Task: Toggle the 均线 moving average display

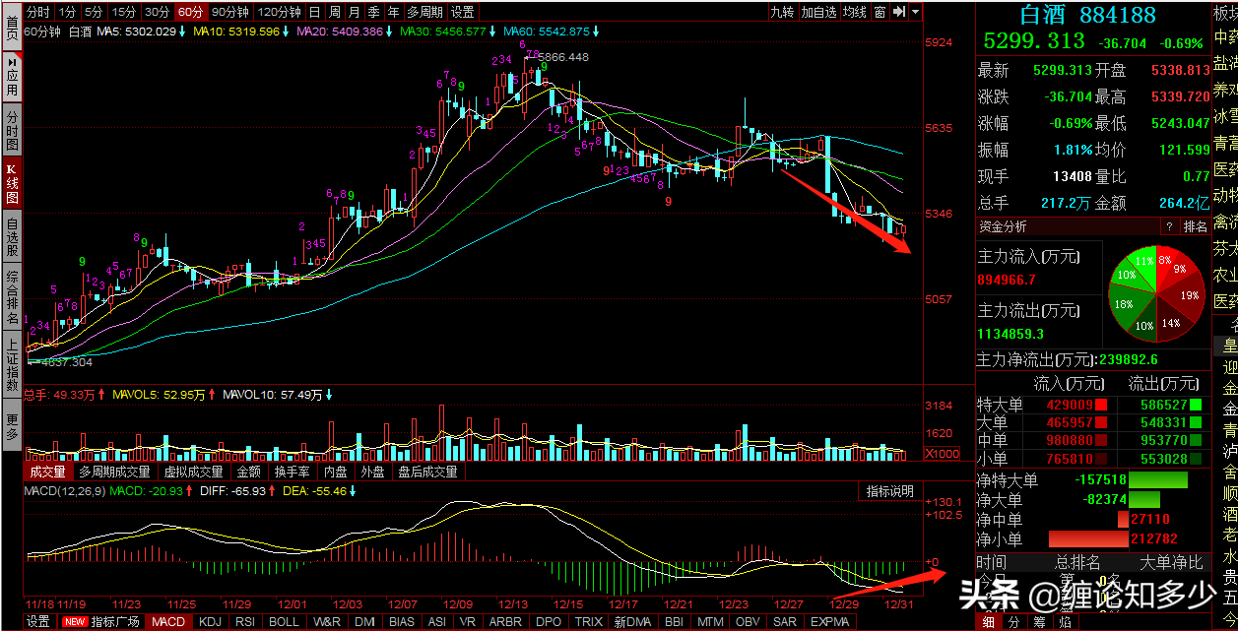Action: (x=855, y=12)
